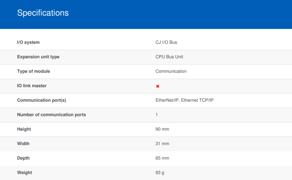Click the Depth row label
The height and width of the screenshot is (180, 292).
(x=23, y=158)
